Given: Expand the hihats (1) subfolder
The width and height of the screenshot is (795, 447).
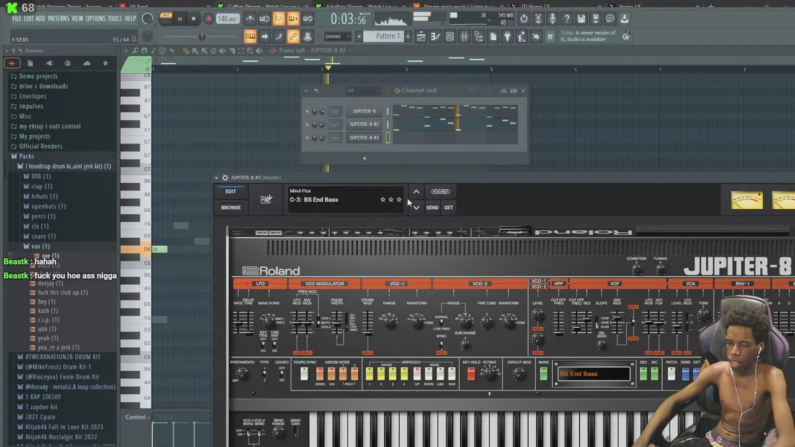Looking at the screenshot, I should pos(44,196).
